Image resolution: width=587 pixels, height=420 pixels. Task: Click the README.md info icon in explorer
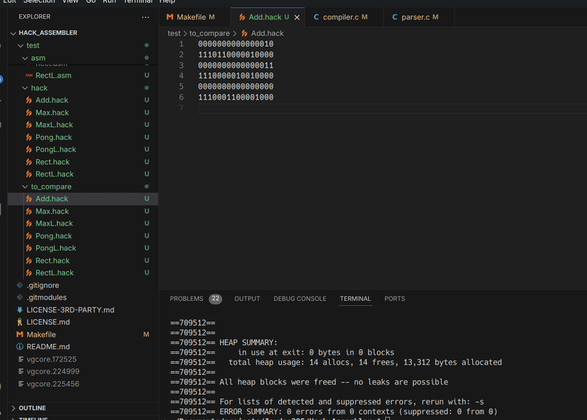point(20,347)
